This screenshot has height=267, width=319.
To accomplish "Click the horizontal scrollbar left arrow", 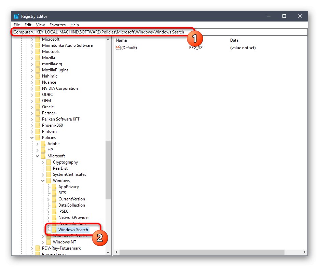I will (x=116, y=252).
